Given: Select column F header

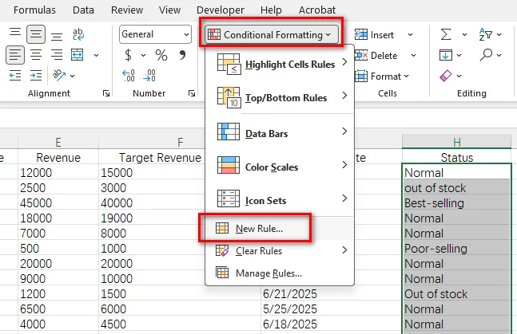Looking at the screenshot, I should point(180,142).
